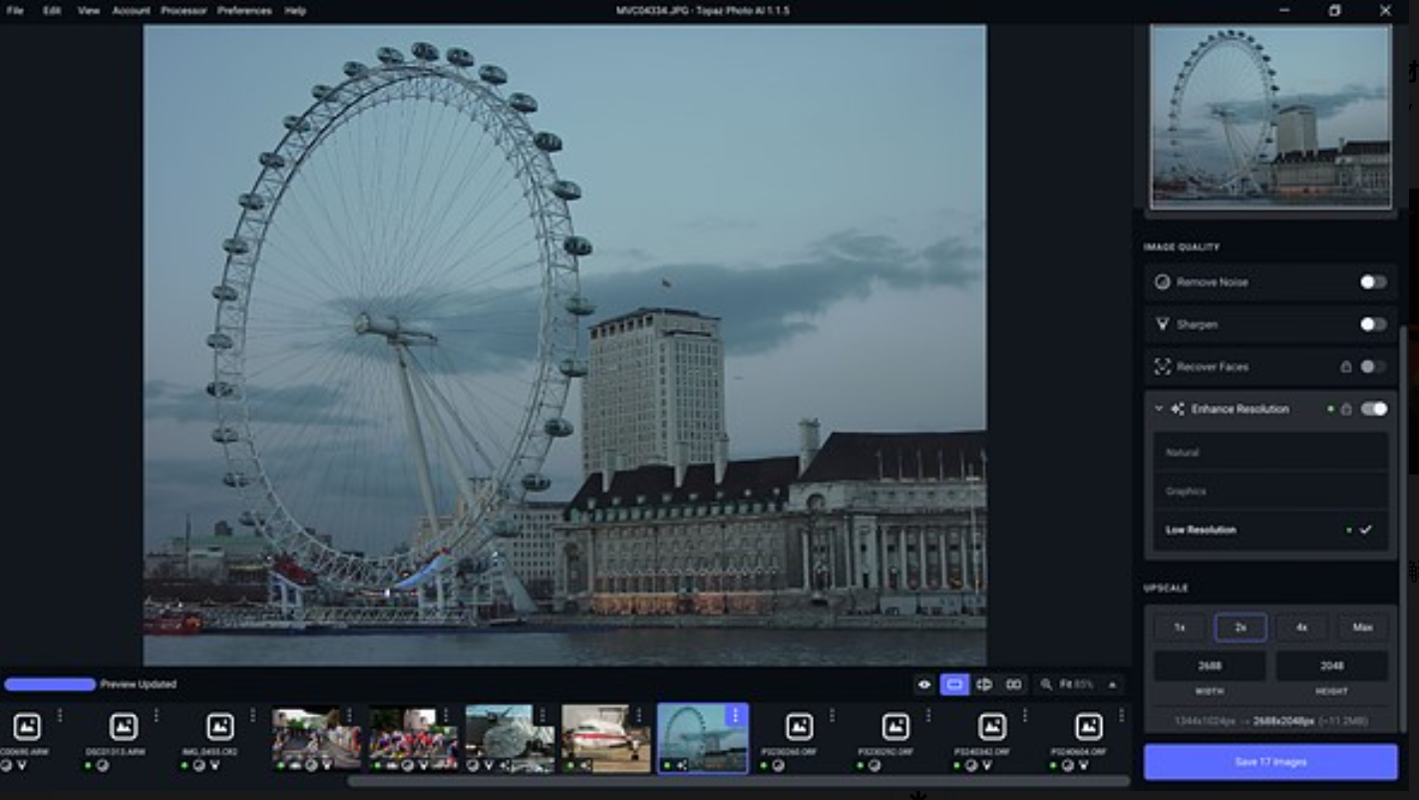This screenshot has height=800, width=1419.
Task: Open the Help menu
Action: click(x=295, y=11)
